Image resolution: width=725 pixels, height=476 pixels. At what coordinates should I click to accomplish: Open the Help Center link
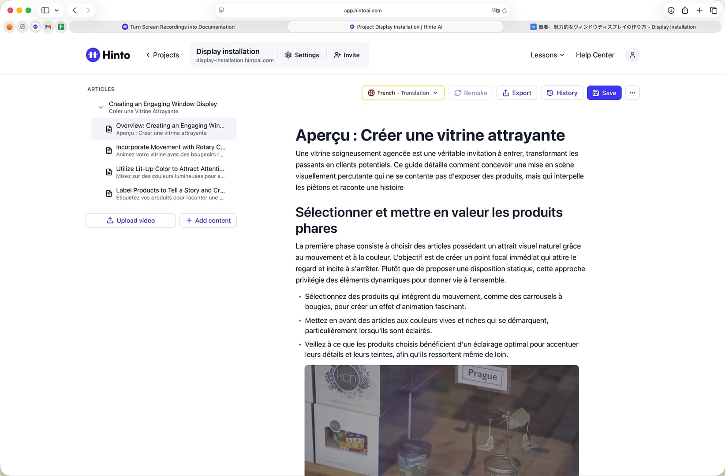pos(595,55)
